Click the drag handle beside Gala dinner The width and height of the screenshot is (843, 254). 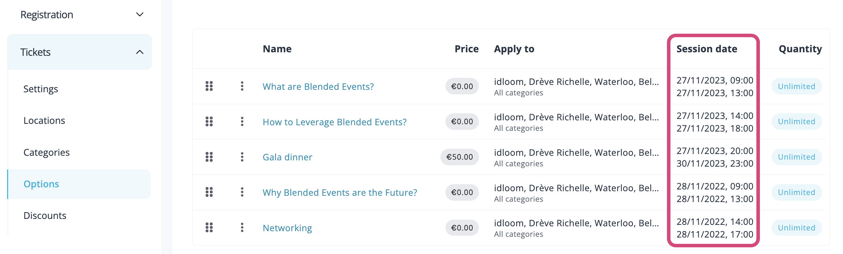click(x=209, y=157)
